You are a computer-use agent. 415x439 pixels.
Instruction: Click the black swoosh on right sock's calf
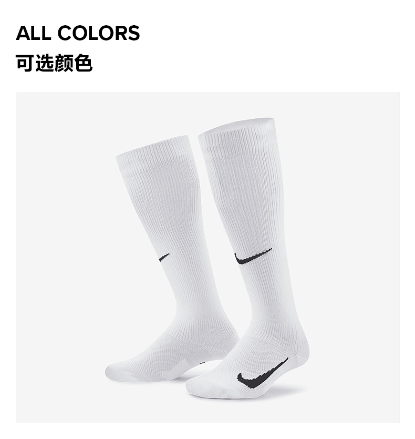click(x=253, y=256)
